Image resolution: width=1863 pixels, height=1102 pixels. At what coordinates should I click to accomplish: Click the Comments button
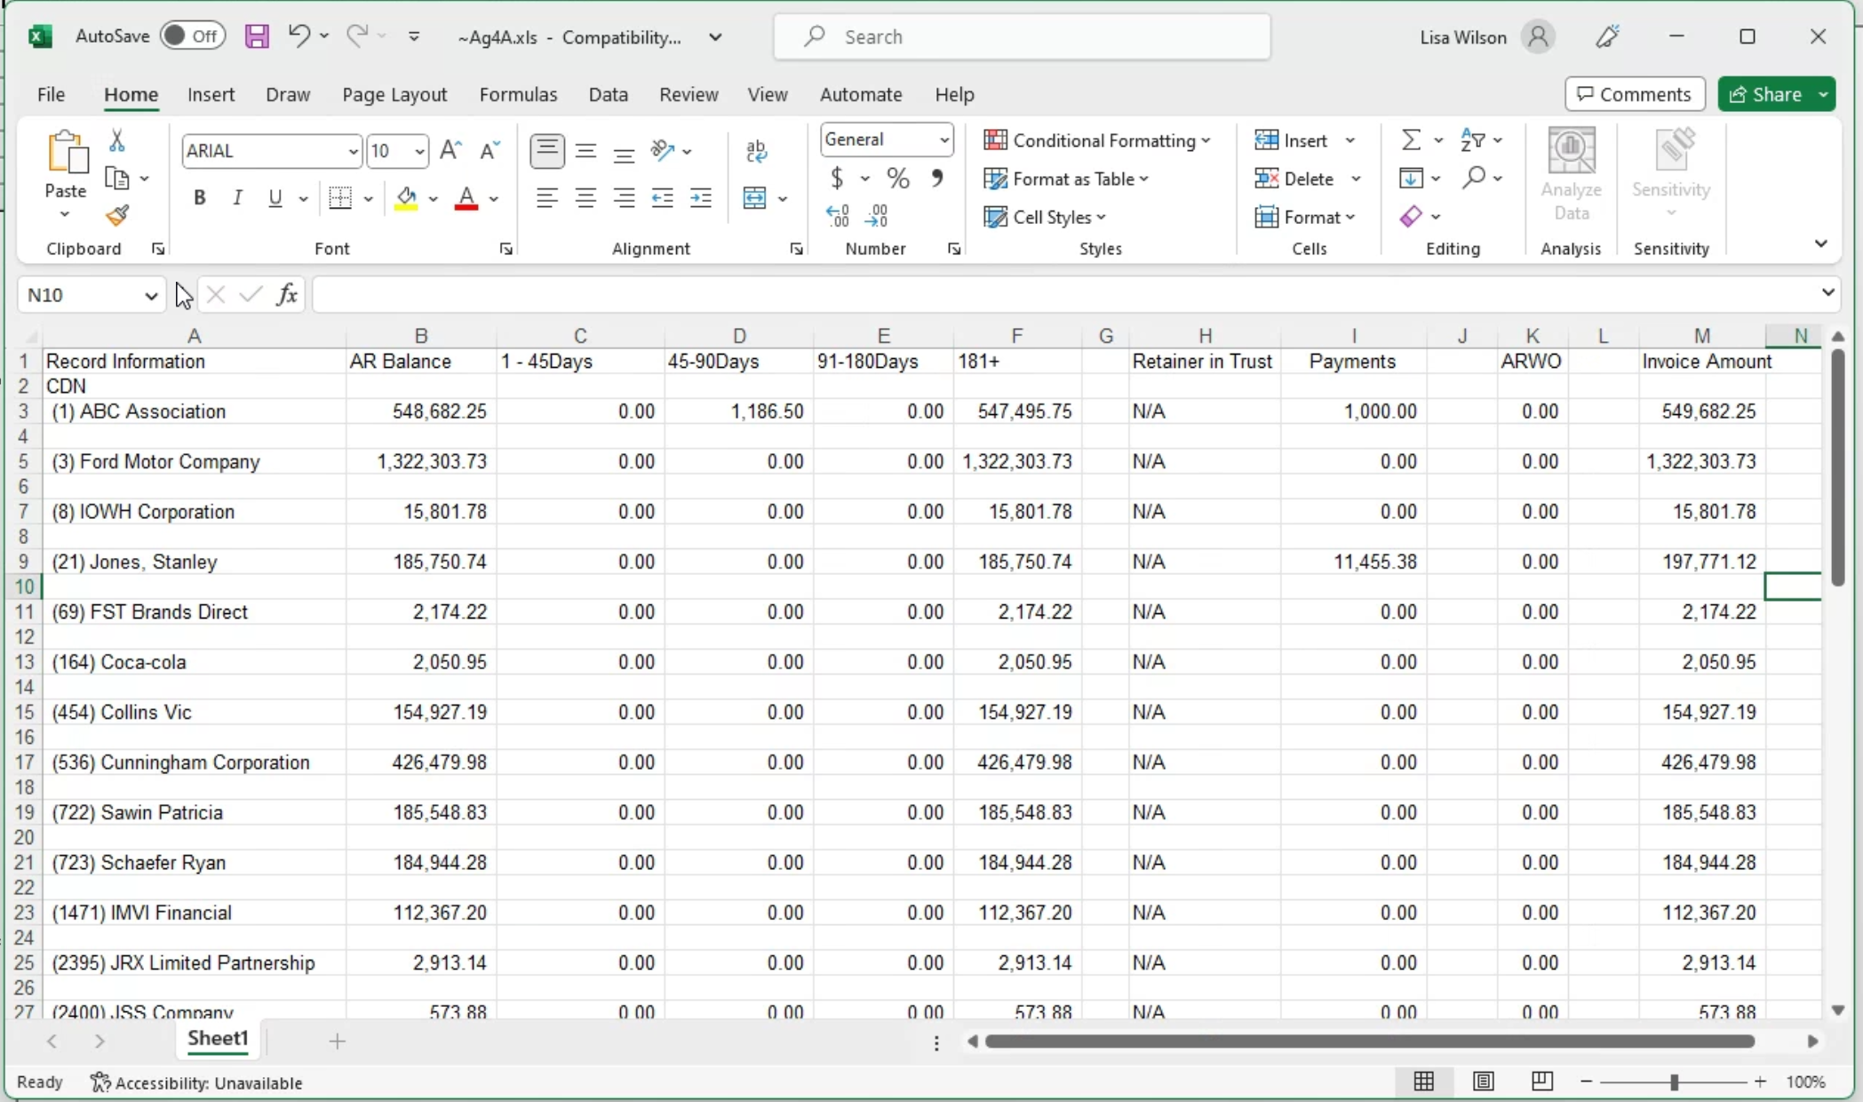pyautogui.click(x=1635, y=94)
